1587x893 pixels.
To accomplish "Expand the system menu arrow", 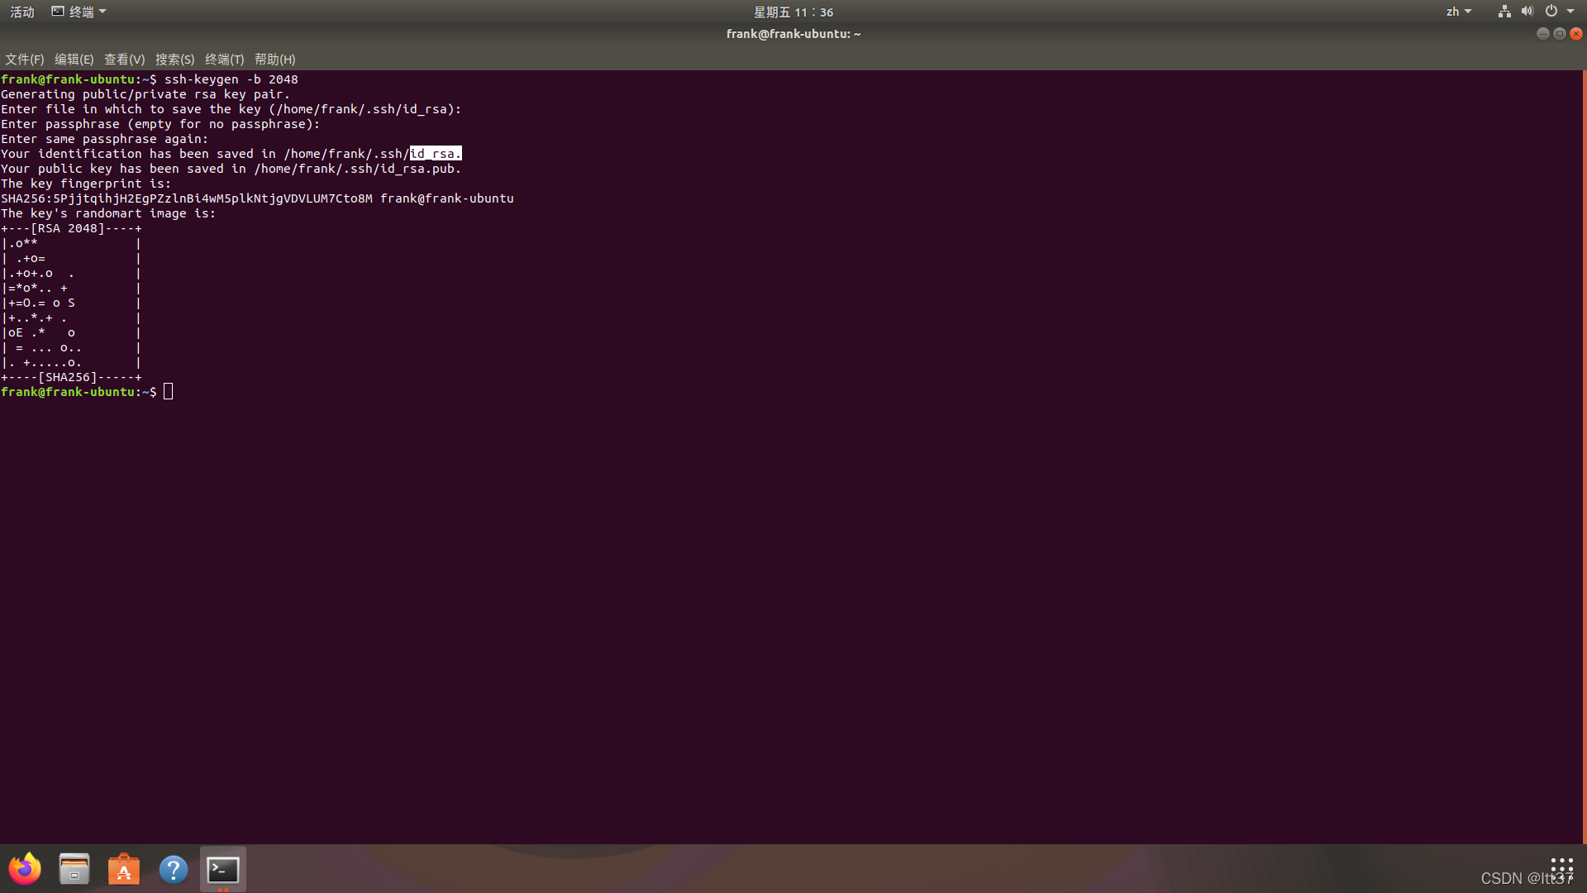I will [1570, 12].
